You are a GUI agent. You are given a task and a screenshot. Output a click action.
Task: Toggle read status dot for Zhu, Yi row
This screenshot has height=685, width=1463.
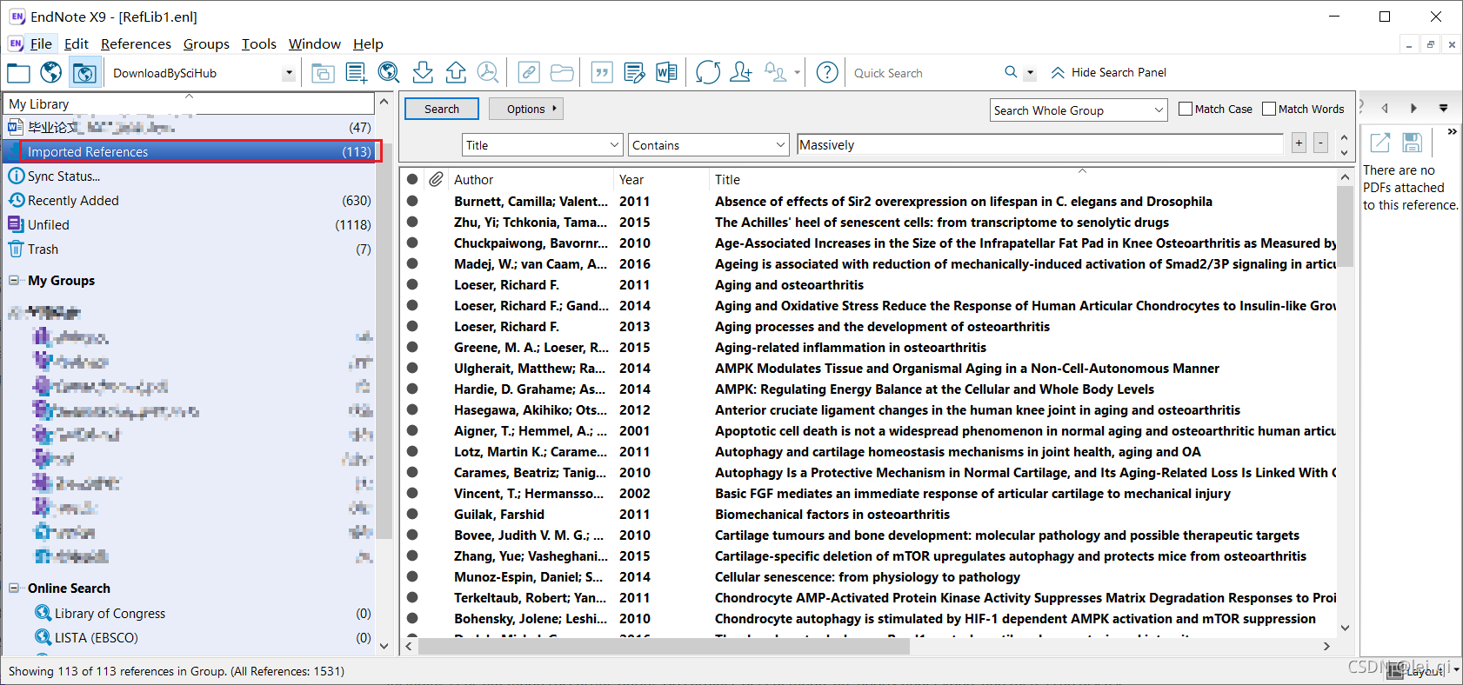[412, 222]
